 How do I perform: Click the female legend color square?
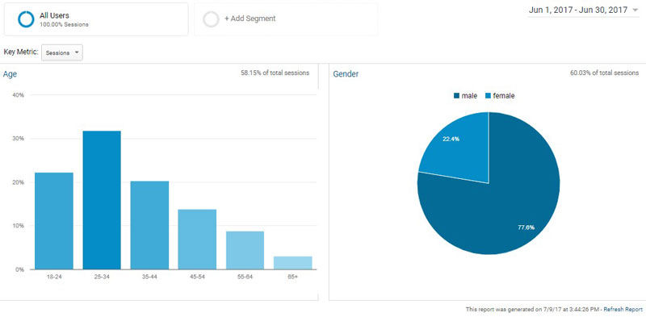(488, 96)
